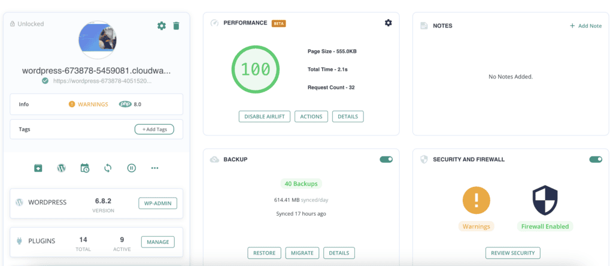
Task: Click the WordPress icon beside WORDPRESS label
Action: 19,202
